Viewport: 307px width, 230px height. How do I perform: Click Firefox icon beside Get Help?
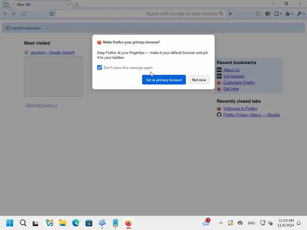click(219, 89)
